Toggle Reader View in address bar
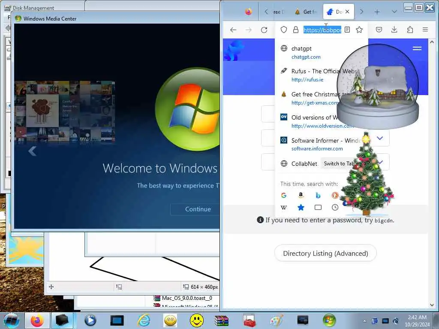This screenshot has height=329, width=439. [347, 30]
